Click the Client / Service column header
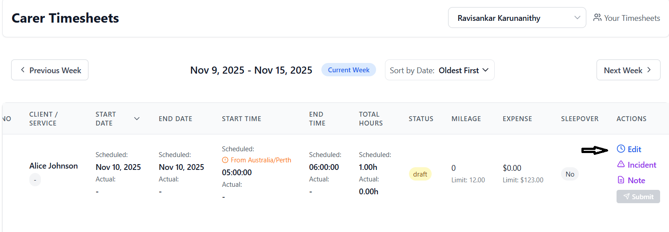Viewport: 669px width, 232px height. pos(43,118)
